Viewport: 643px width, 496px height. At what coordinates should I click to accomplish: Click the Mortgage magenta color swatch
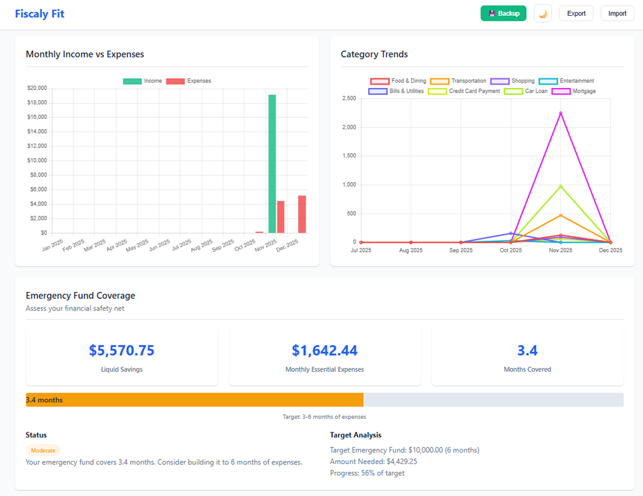point(561,91)
